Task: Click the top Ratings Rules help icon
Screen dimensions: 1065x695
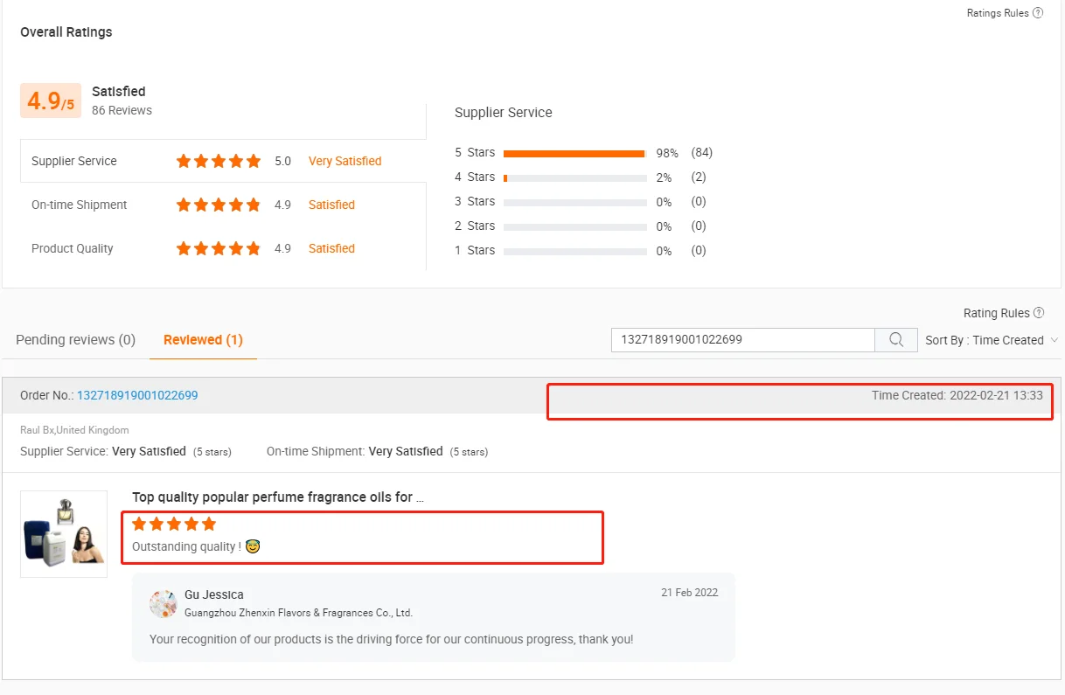Action: (1038, 13)
